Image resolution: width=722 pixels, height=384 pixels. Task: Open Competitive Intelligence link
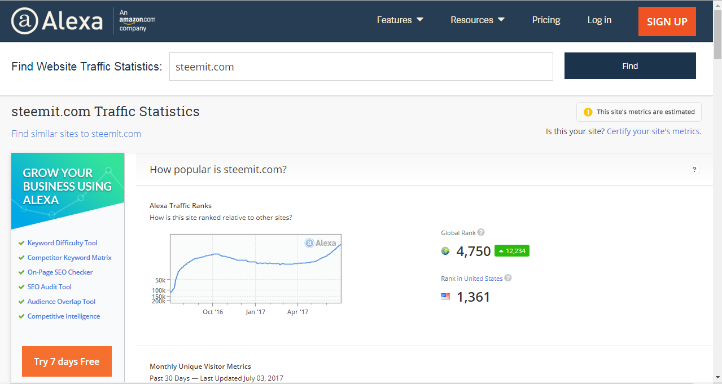coord(64,316)
